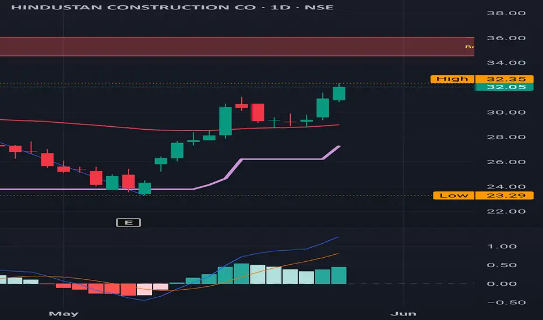Click the 24.00 price axis label
The width and height of the screenshot is (543, 320).
[506, 187]
